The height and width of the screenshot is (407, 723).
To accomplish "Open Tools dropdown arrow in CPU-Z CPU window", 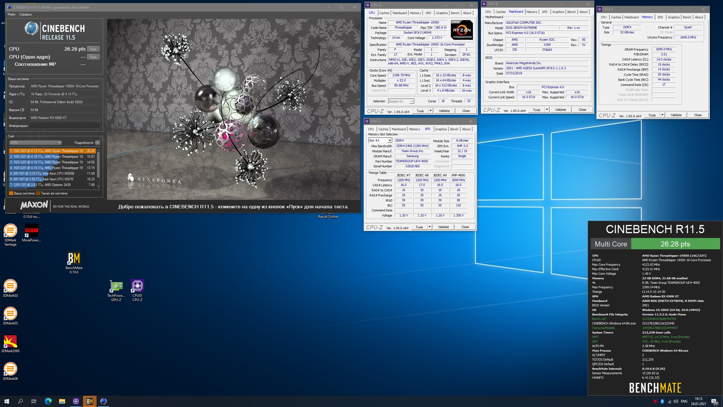I will pos(430,111).
